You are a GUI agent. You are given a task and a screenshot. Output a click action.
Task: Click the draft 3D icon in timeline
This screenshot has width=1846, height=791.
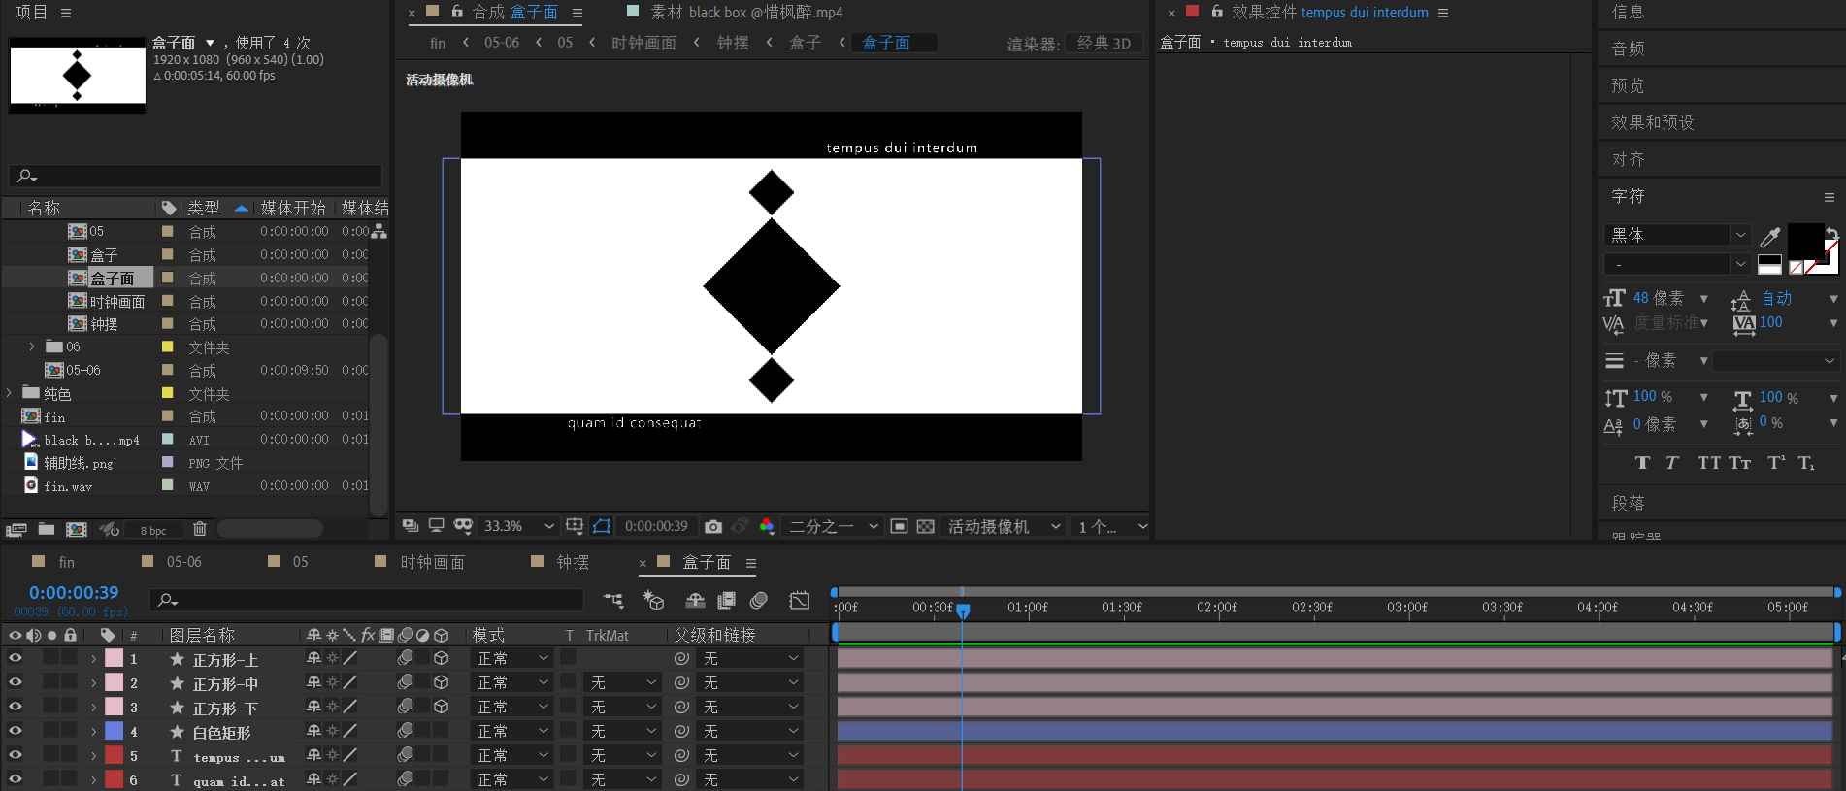click(x=653, y=601)
